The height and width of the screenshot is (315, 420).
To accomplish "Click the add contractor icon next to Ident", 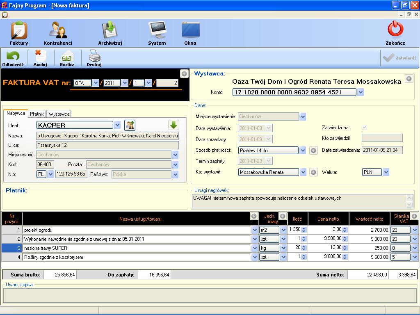I will (x=130, y=125).
